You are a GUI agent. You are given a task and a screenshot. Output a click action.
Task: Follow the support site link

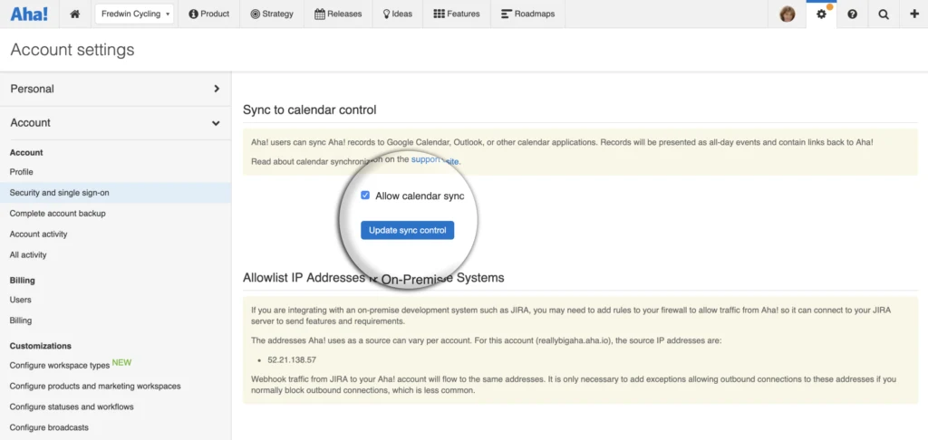pos(435,160)
